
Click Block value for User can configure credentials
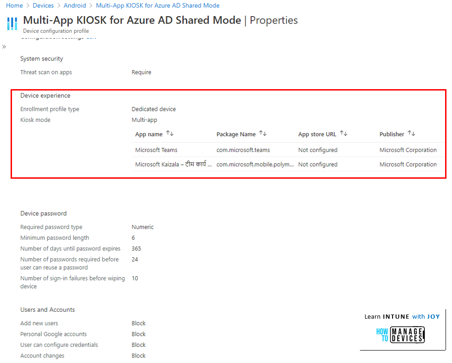point(138,345)
